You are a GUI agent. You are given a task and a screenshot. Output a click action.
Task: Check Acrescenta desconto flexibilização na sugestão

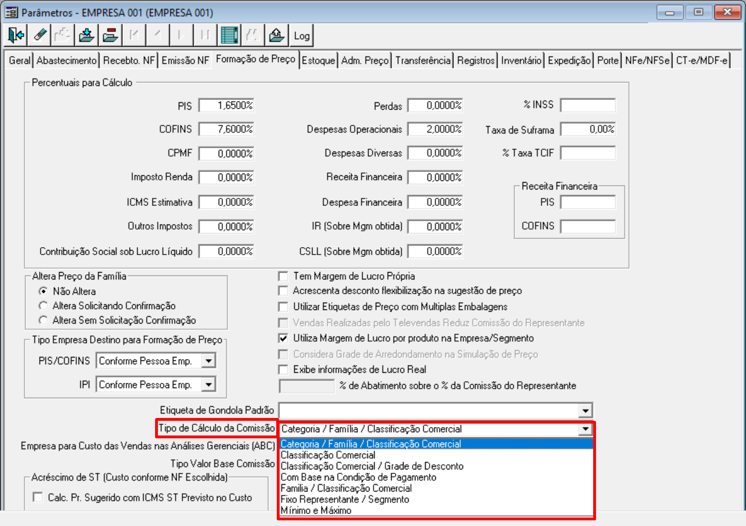coord(283,291)
